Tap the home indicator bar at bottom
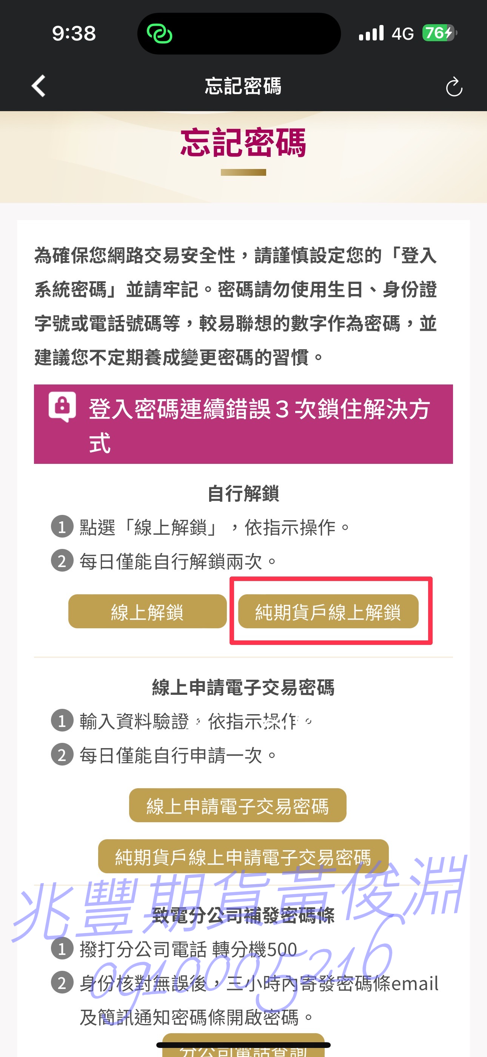Screen dimensions: 487x1057 (x=243, y=1045)
